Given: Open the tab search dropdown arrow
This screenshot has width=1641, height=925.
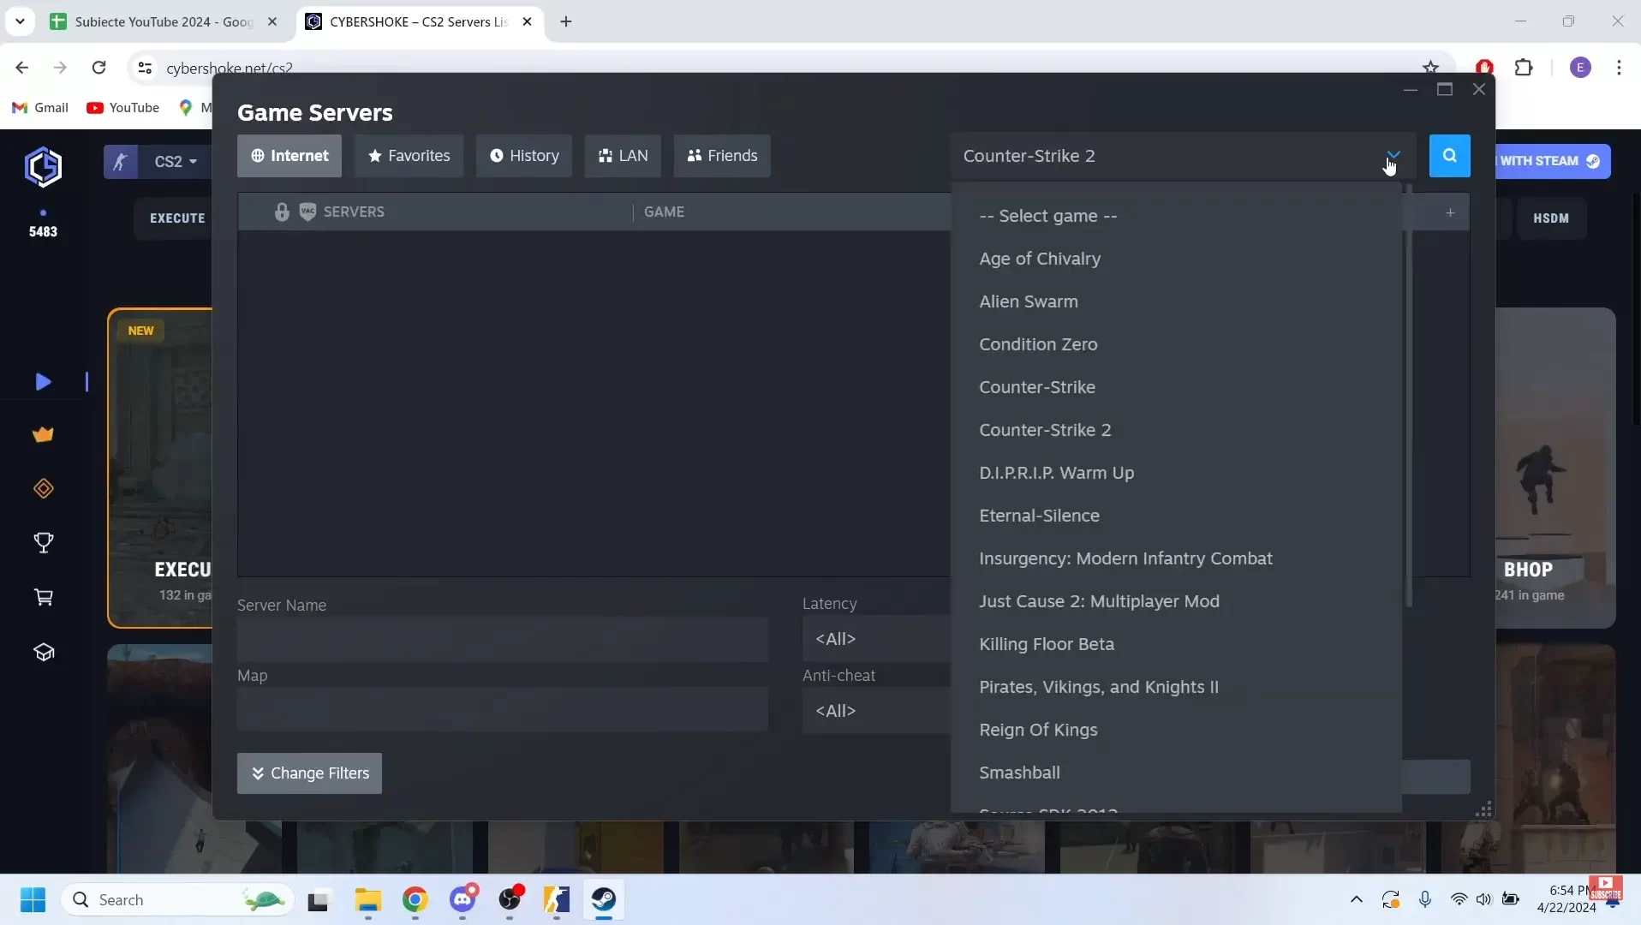Looking at the screenshot, I should (x=20, y=21).
